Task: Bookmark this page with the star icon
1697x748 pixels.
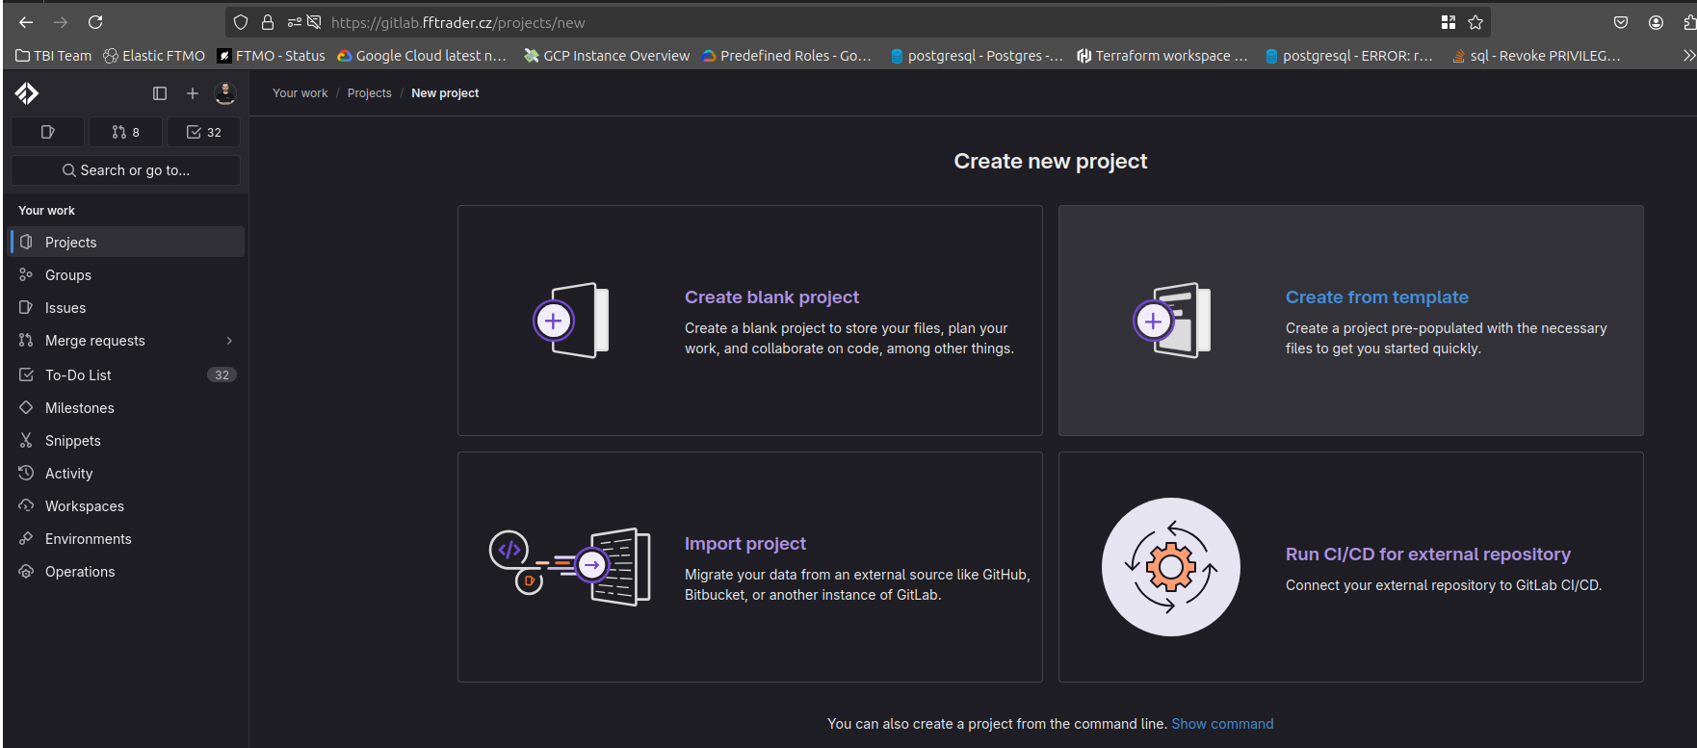Action: click(x=1475, y=22)
